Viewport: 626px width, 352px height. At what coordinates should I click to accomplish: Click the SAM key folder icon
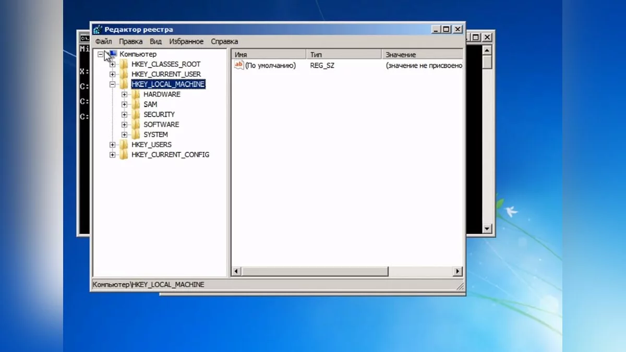pos(136,104)
